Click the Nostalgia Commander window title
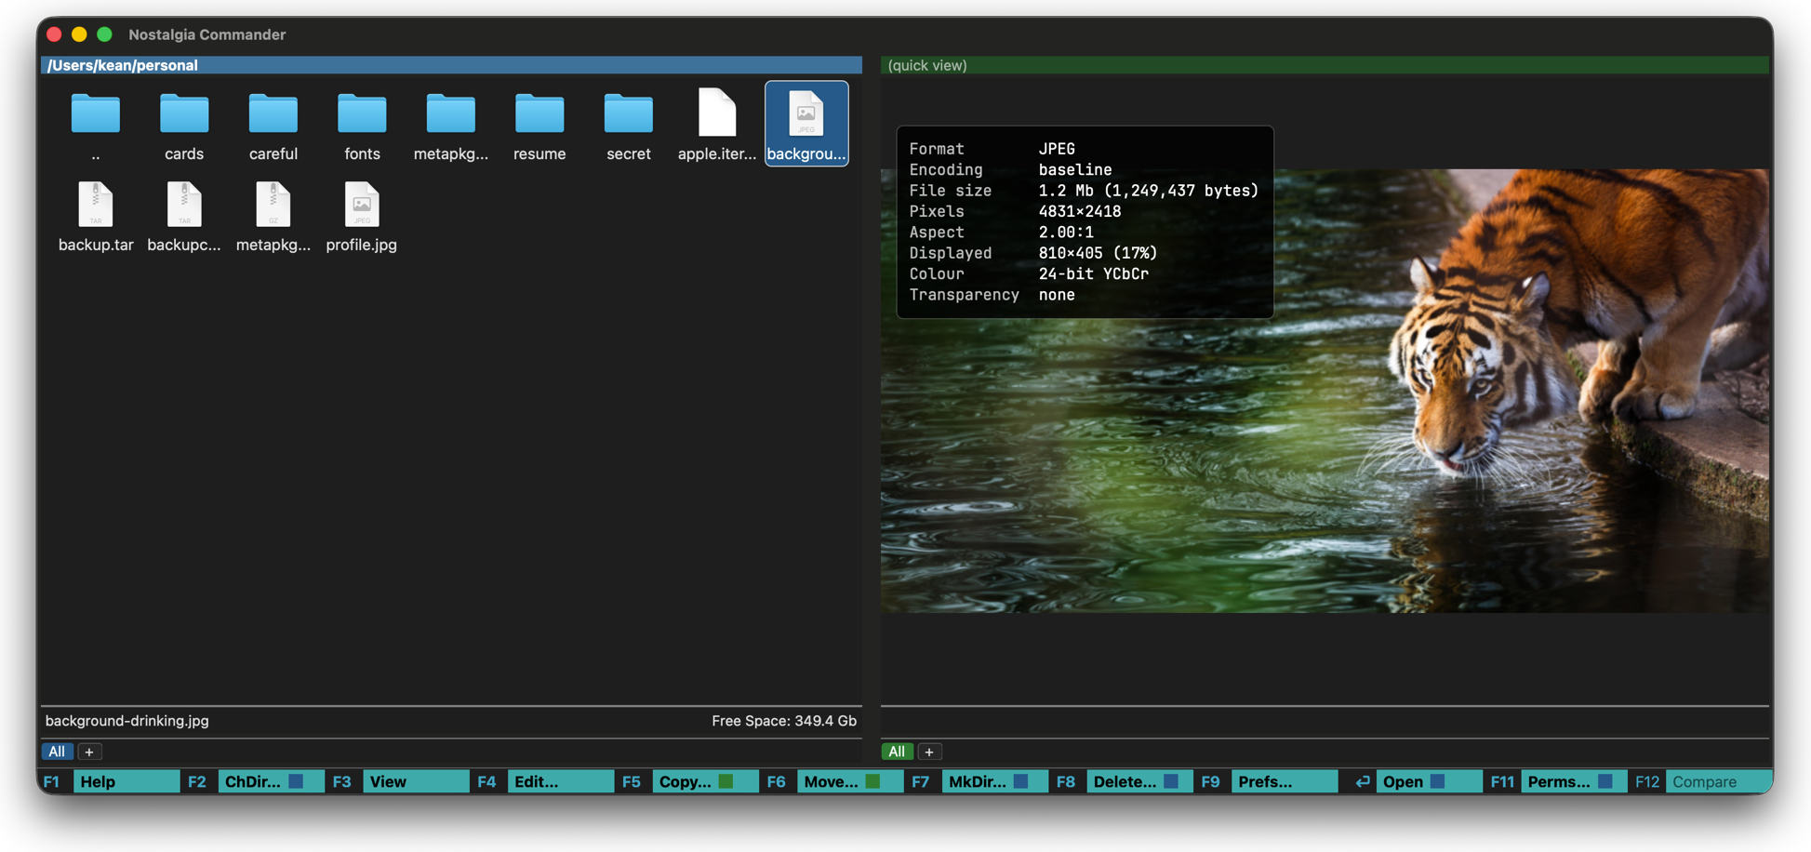This screenshot has width=1811, height=852. pos(206,34)
